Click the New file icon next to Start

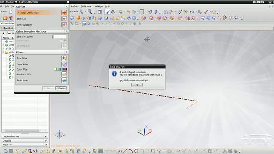pyautogui.click(x=11, y=12)
